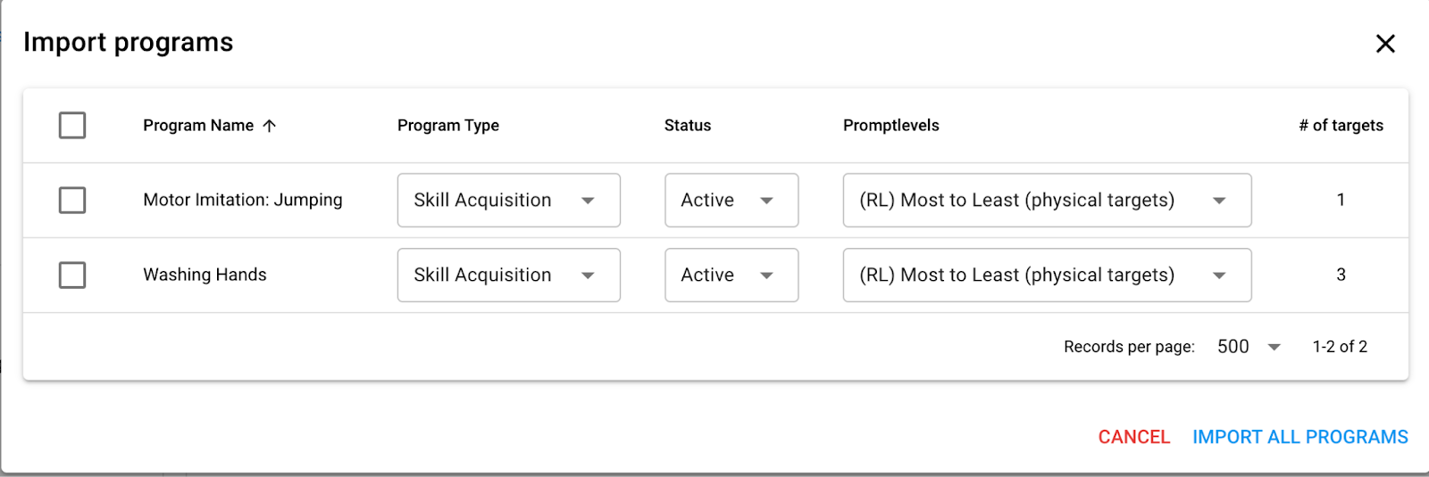Sort by Program Name column header

(x=198, y=126)
